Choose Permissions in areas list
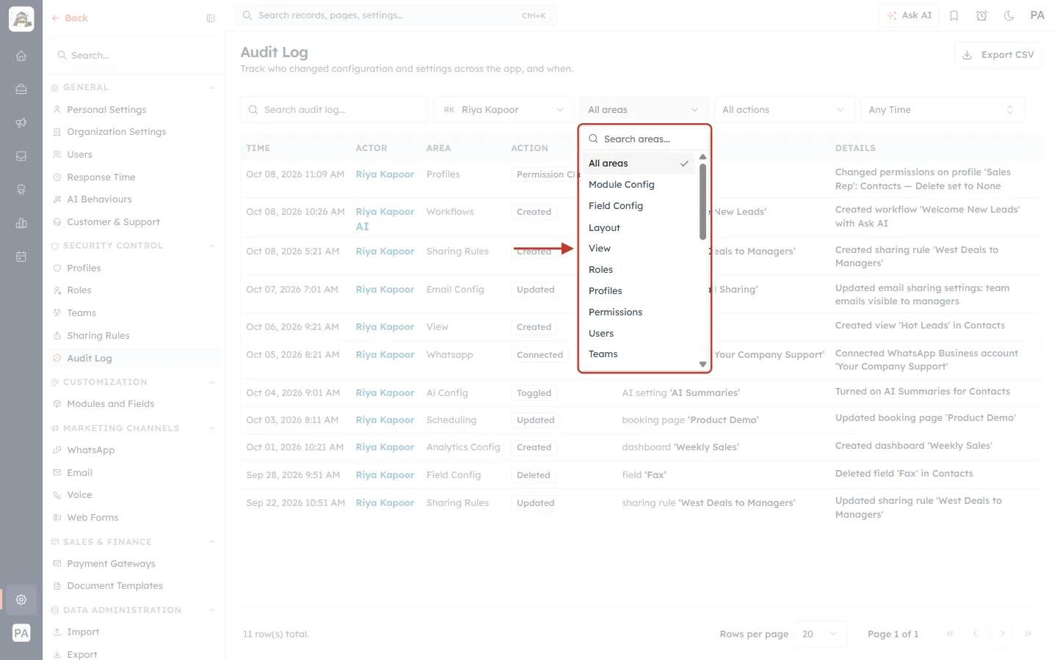 [x=639, y=312]
